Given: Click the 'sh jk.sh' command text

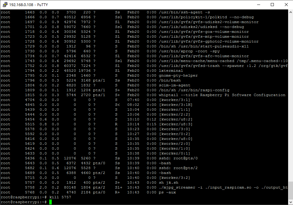Looking at the screenshot, I should (x=169, y=182).
